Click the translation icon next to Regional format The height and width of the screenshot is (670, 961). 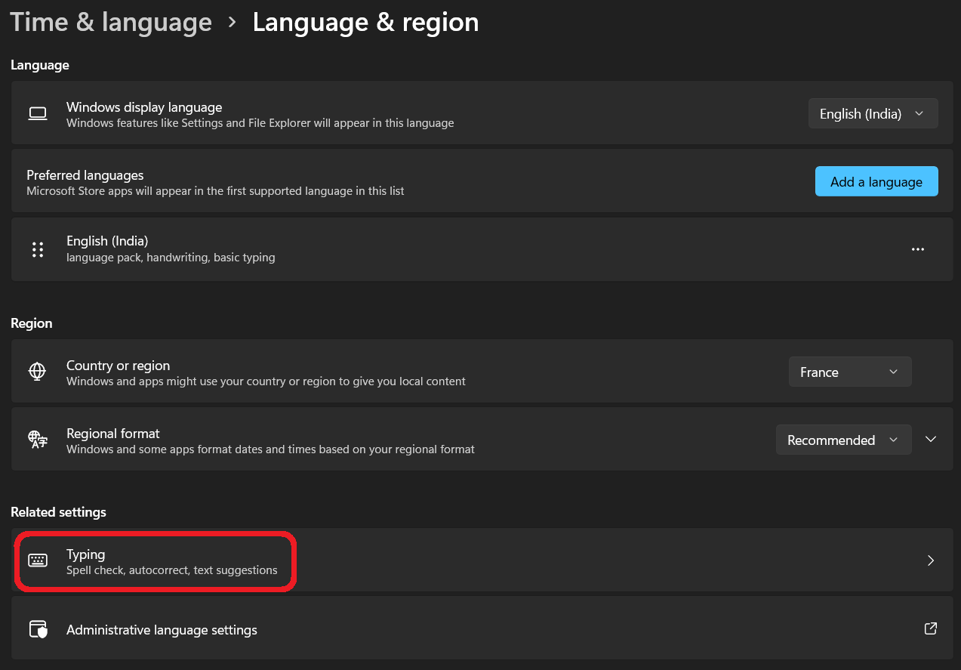(x=37, y=439)
